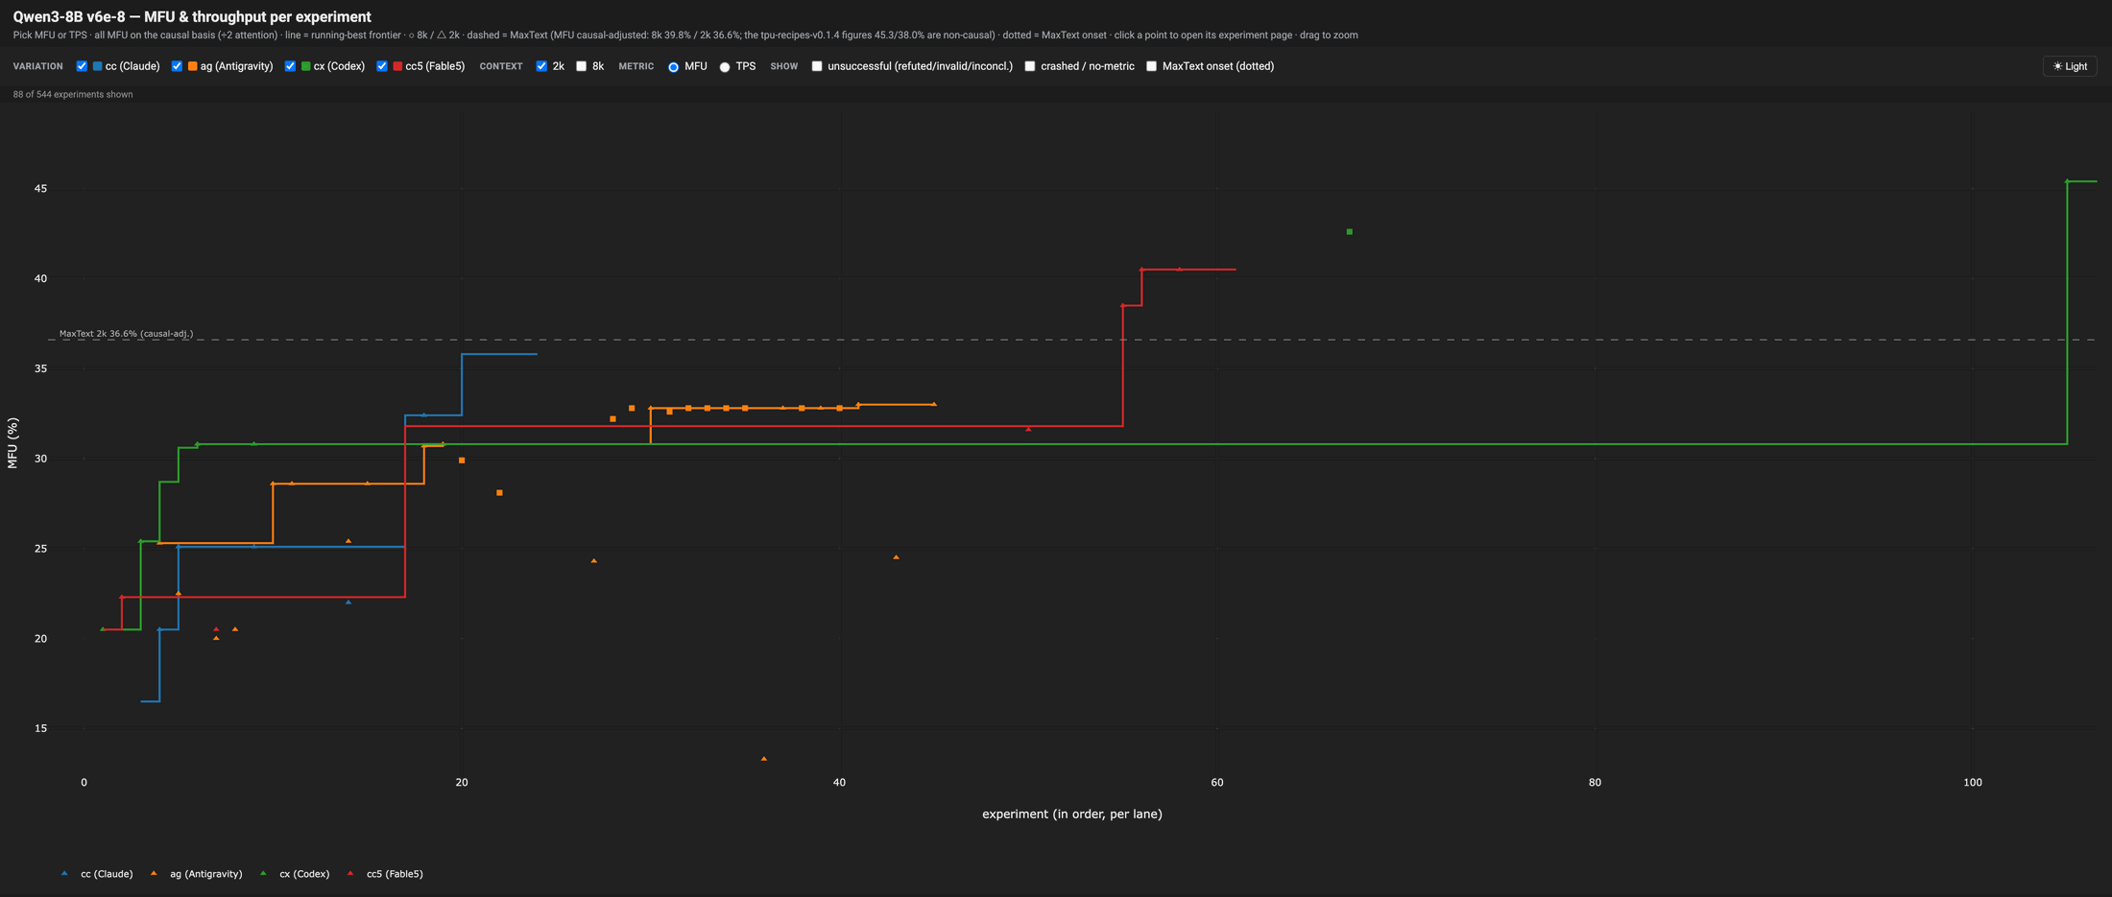Screen dimensions: 2112x897
Task: Click cx (Codex) in the bottom chart legend
Action: (x=295, y=874)
